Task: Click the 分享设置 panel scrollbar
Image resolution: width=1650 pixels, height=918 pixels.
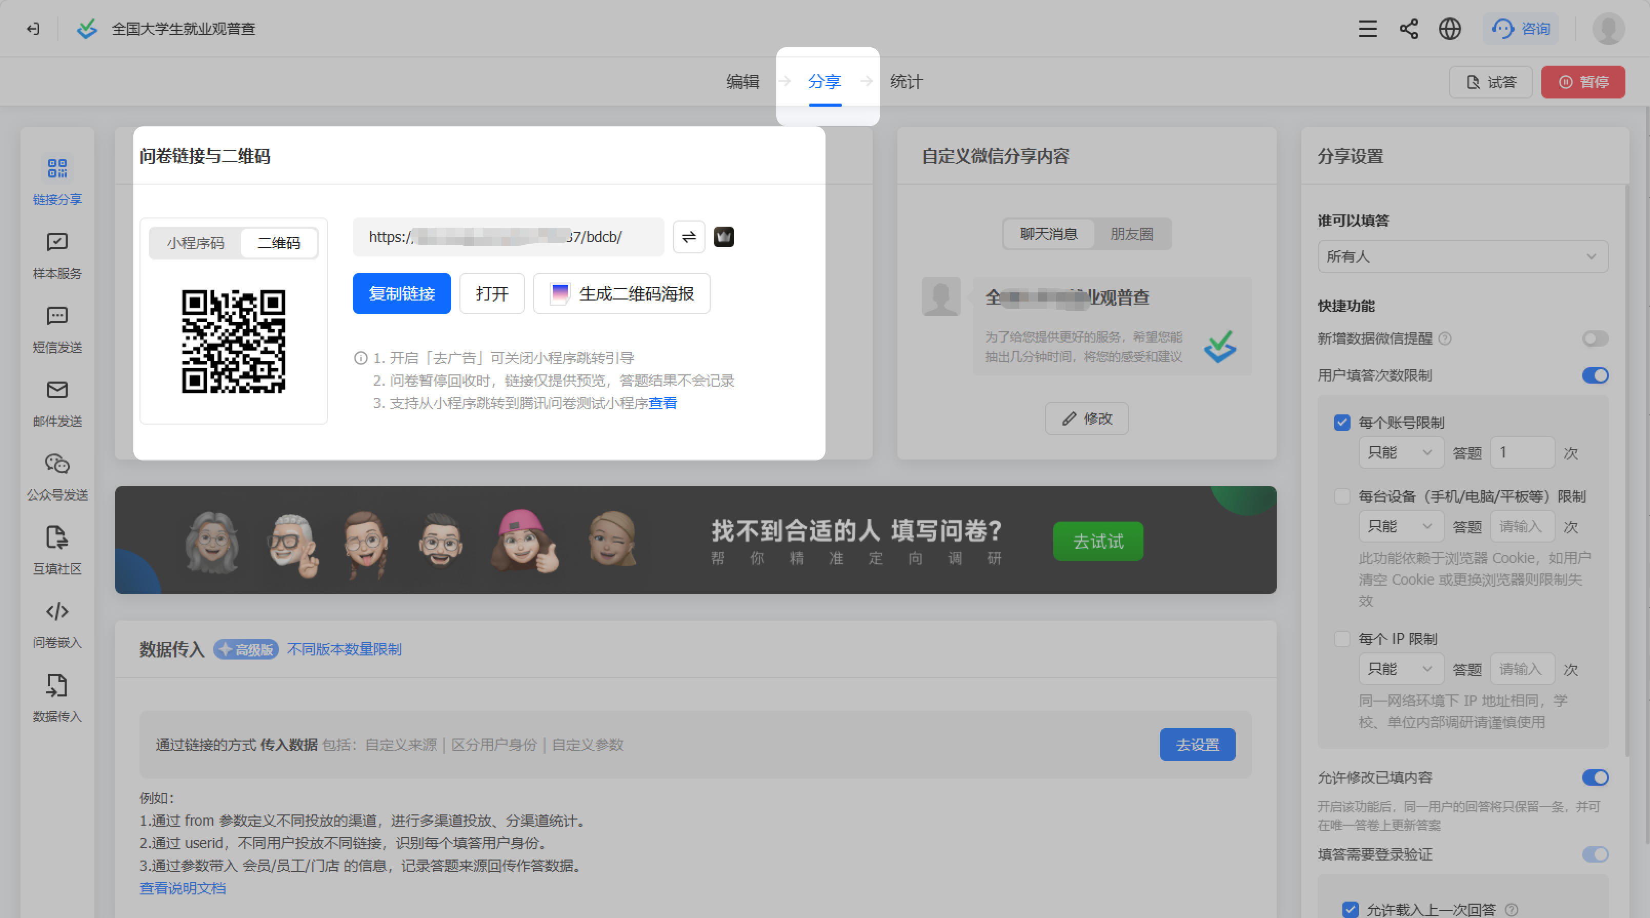Action: 1626,471
